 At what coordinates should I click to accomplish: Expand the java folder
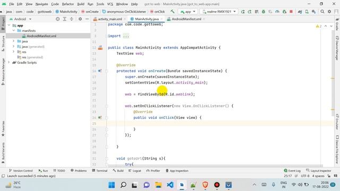point(14,41)
